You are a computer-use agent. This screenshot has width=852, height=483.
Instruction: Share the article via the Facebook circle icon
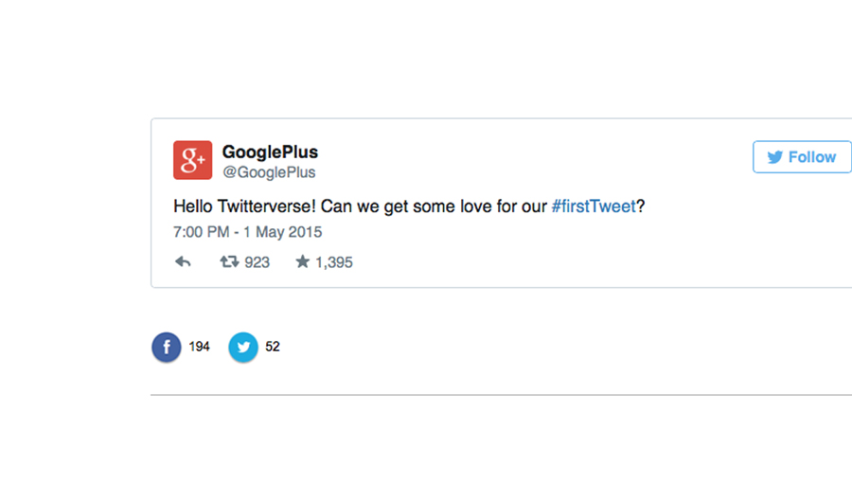[167, 347]
